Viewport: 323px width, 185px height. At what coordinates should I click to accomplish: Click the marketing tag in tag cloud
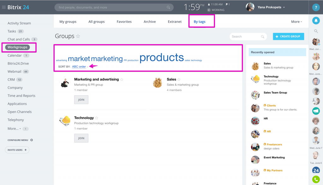[107, 59]
